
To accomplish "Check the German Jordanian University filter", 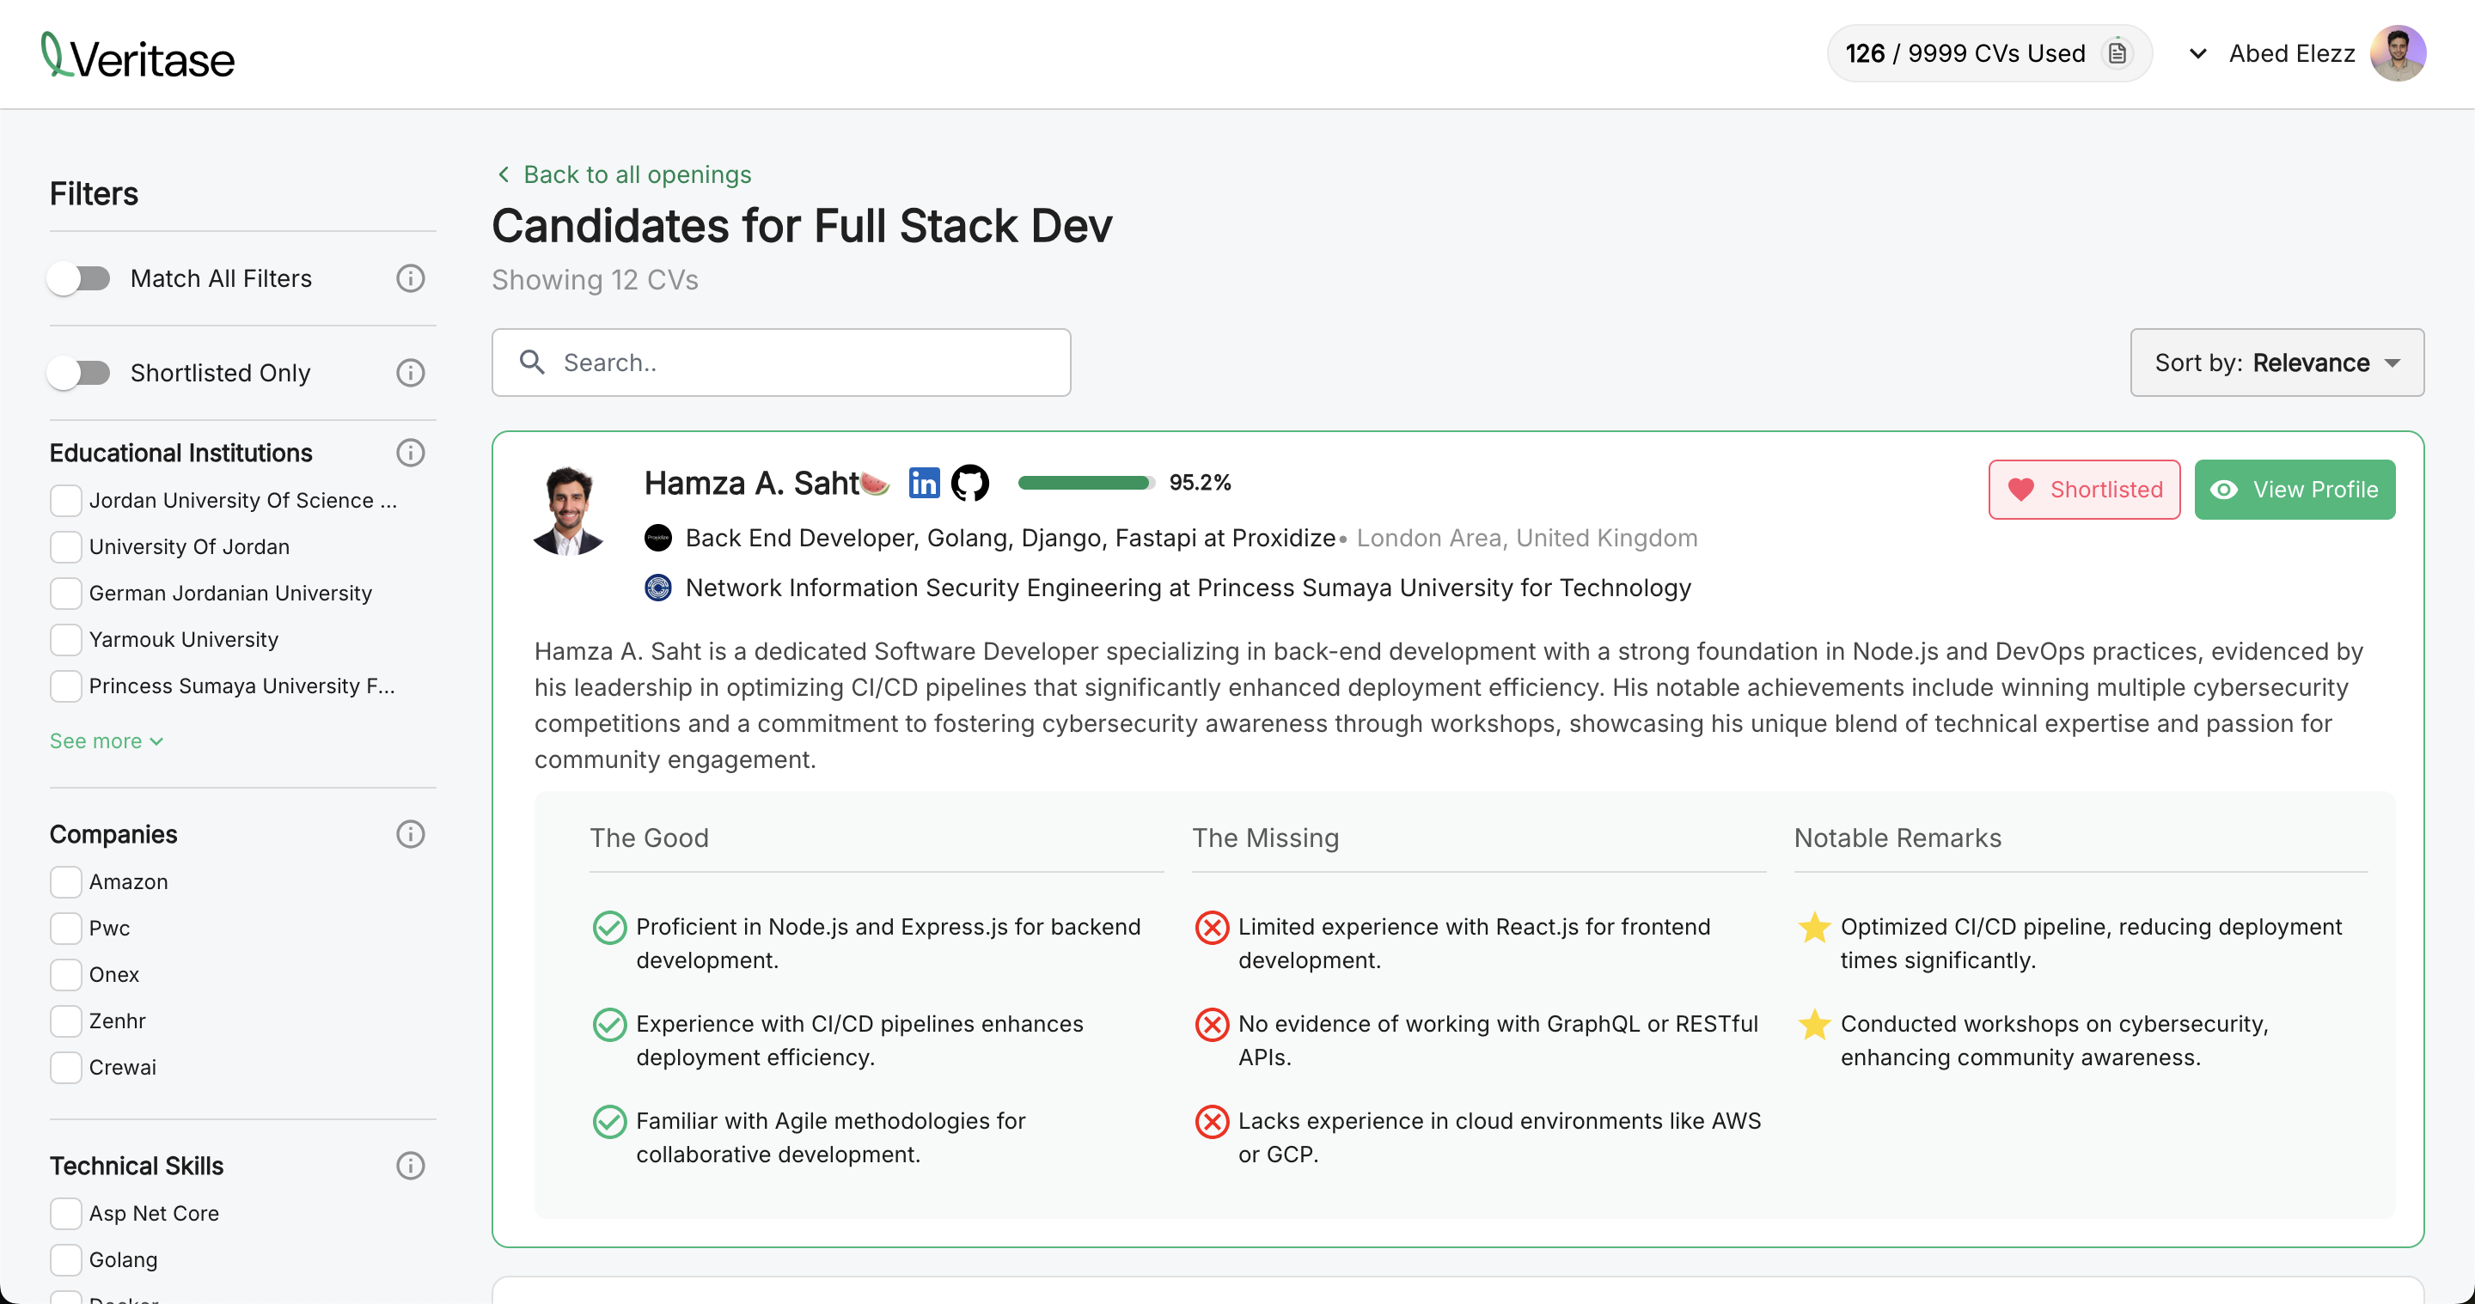I will coord(66,594).
